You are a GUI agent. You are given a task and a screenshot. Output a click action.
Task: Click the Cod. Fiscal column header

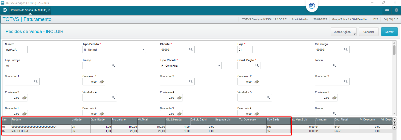coord(347,121)
